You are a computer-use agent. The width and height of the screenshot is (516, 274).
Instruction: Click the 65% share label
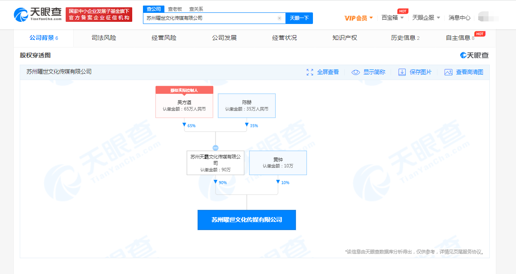[191, 126]
